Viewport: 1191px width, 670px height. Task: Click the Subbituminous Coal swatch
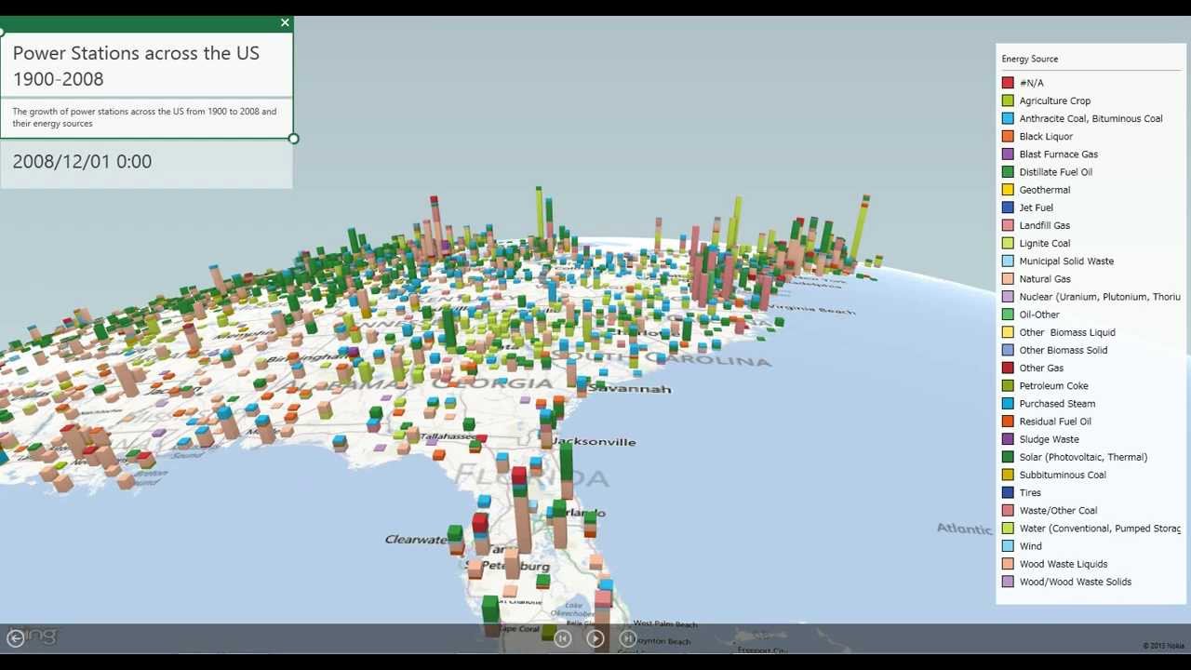1008,475
